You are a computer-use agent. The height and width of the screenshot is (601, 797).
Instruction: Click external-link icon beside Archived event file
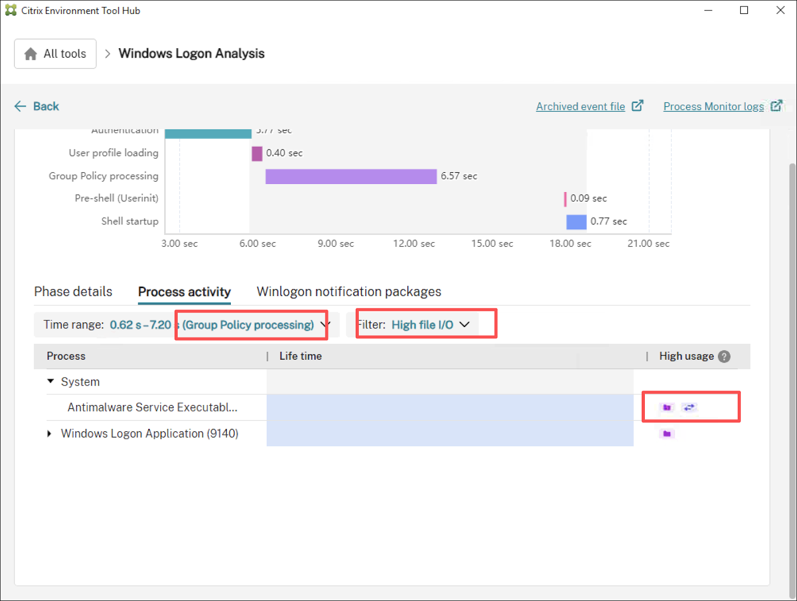pyautogui.click(x=637, y=106)
